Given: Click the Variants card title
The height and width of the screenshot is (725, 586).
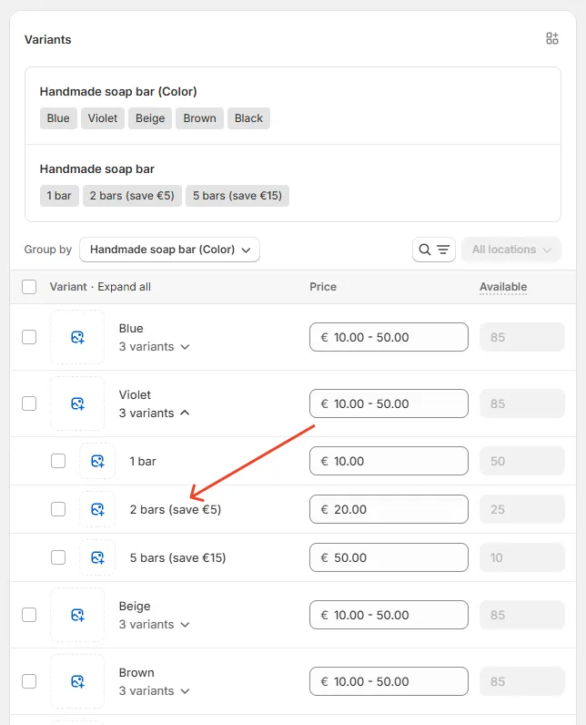Looking at the screenshot, I should pos(47,40).
